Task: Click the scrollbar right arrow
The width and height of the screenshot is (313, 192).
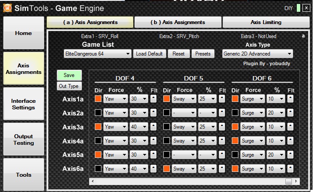Action: point(296,181)
